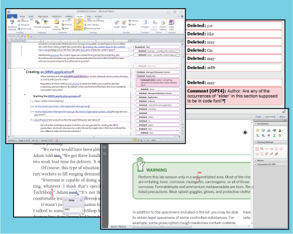The image size is (293, 234).
Task: Insert New Comment in Word ribbon
Action: (57, 25)
